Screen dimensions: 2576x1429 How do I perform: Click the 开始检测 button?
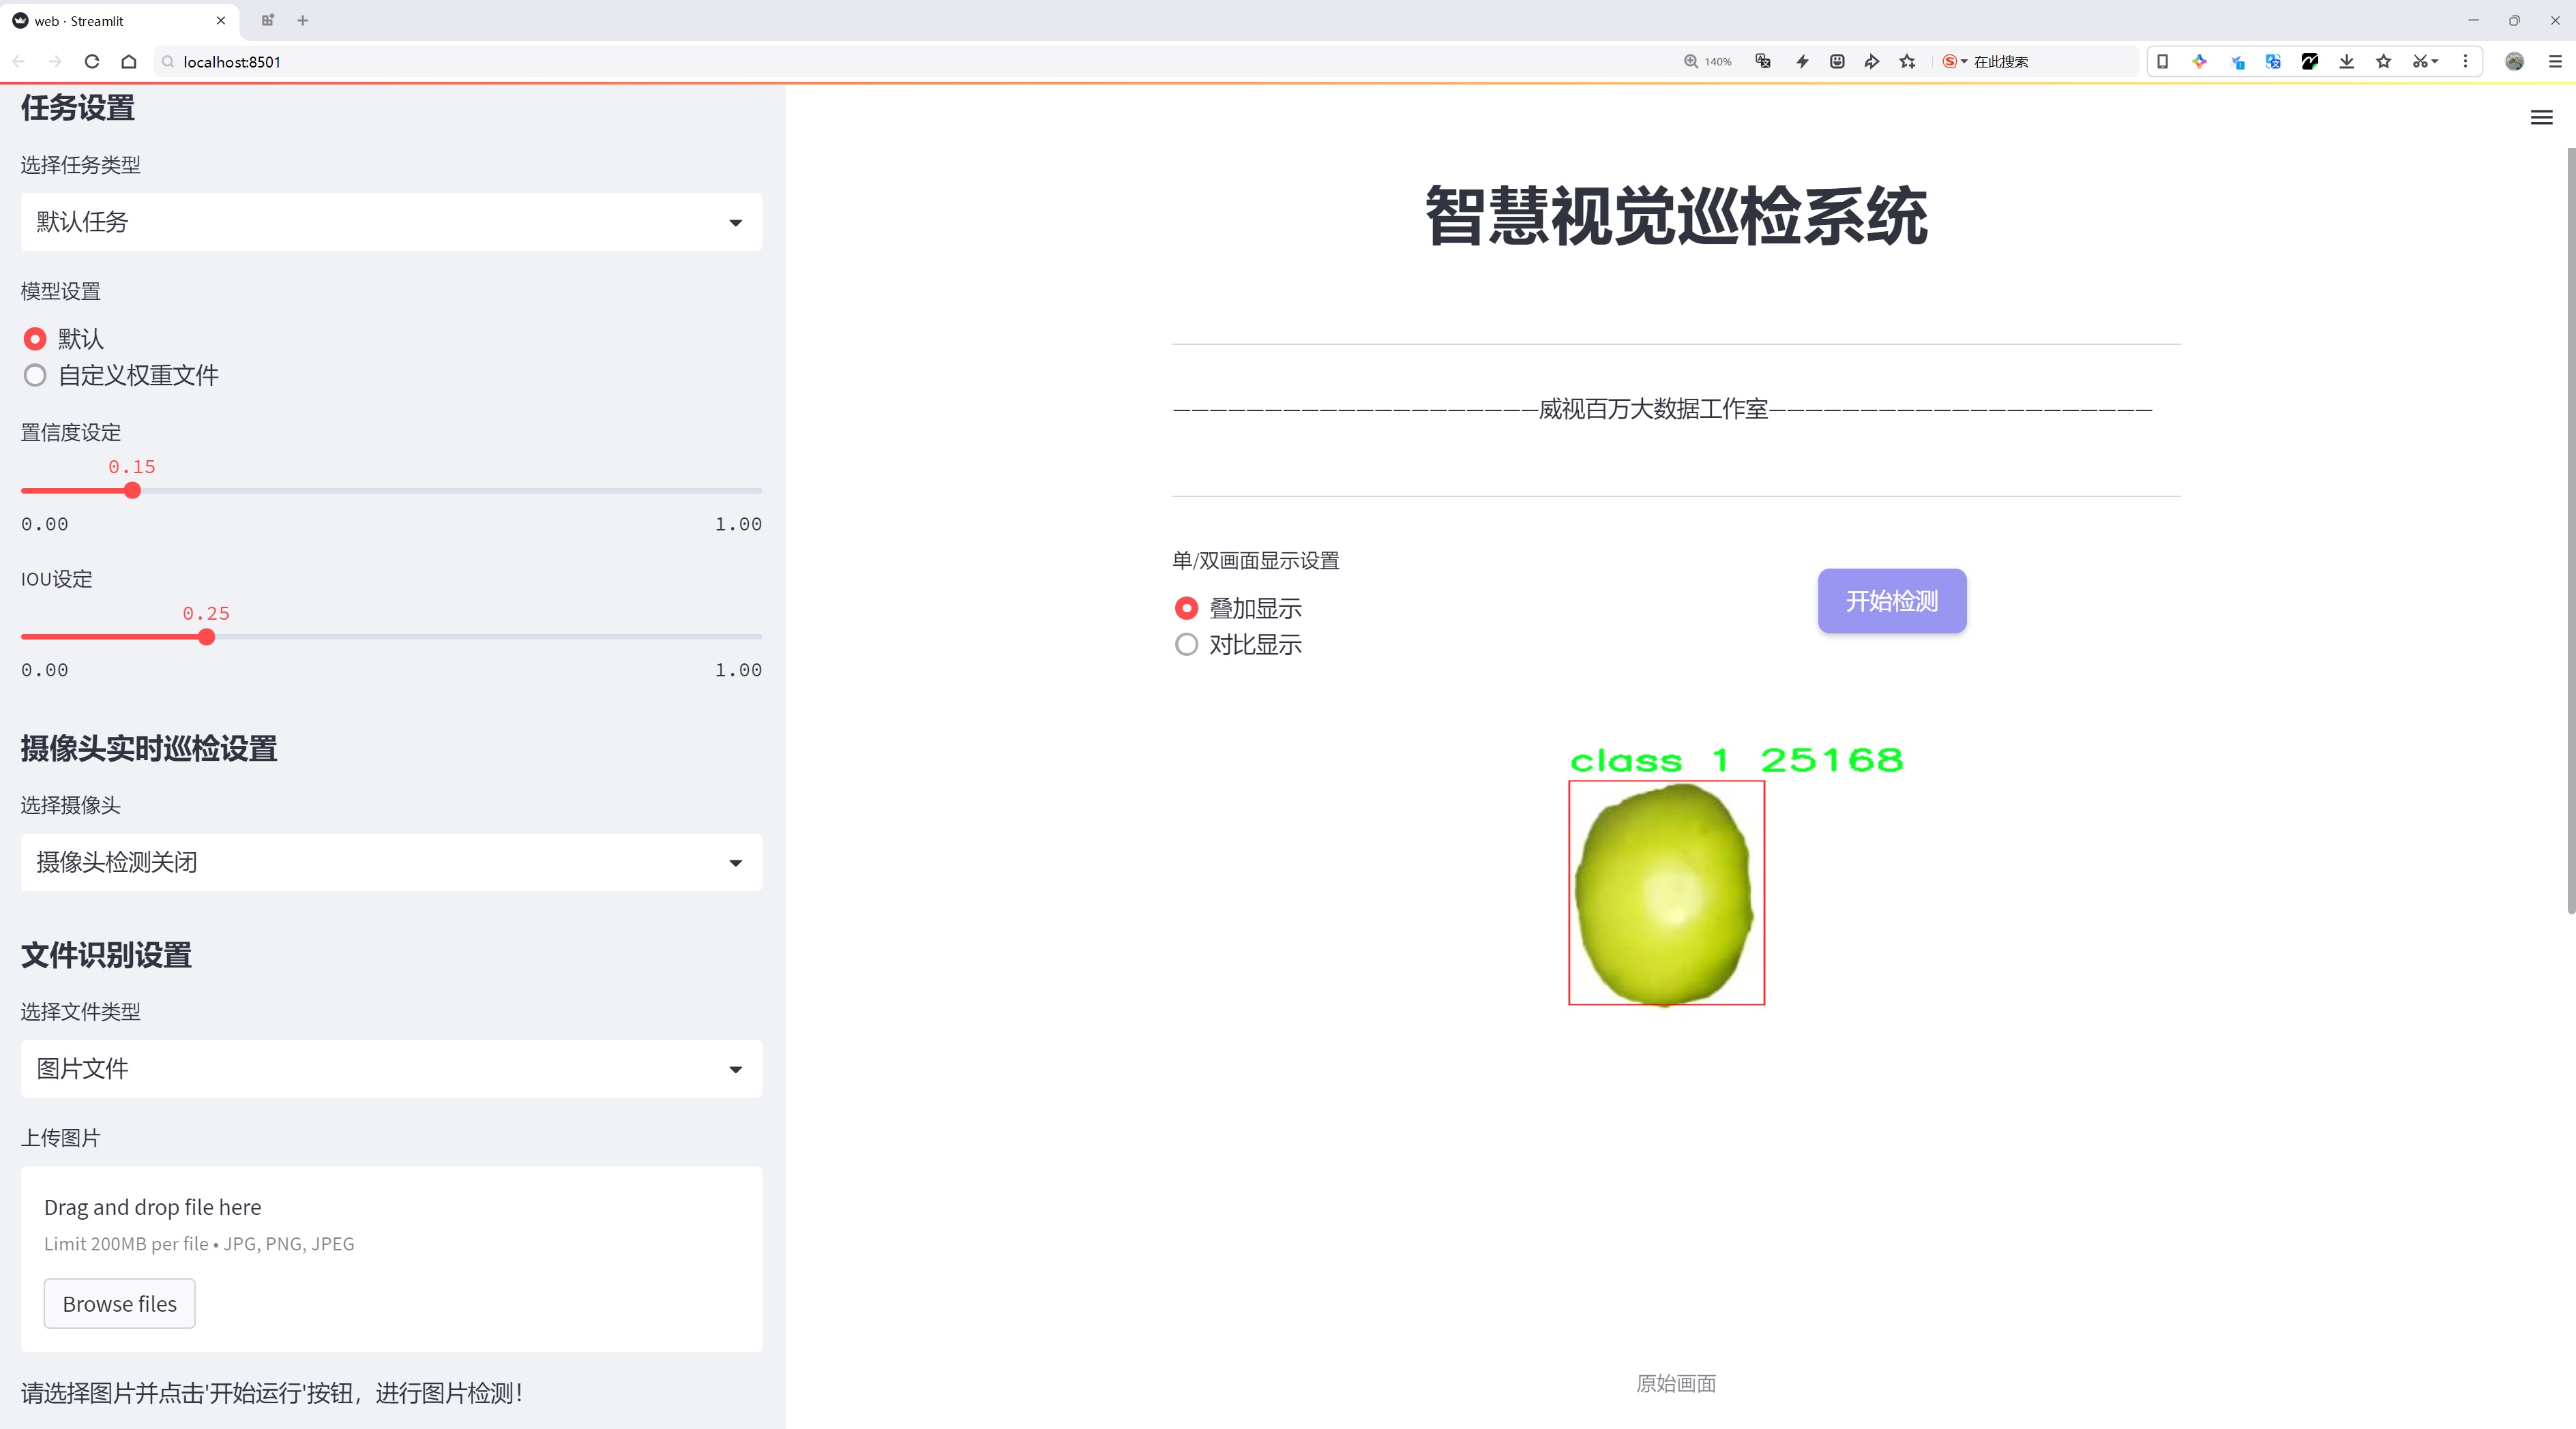(x=1892, y=601)
